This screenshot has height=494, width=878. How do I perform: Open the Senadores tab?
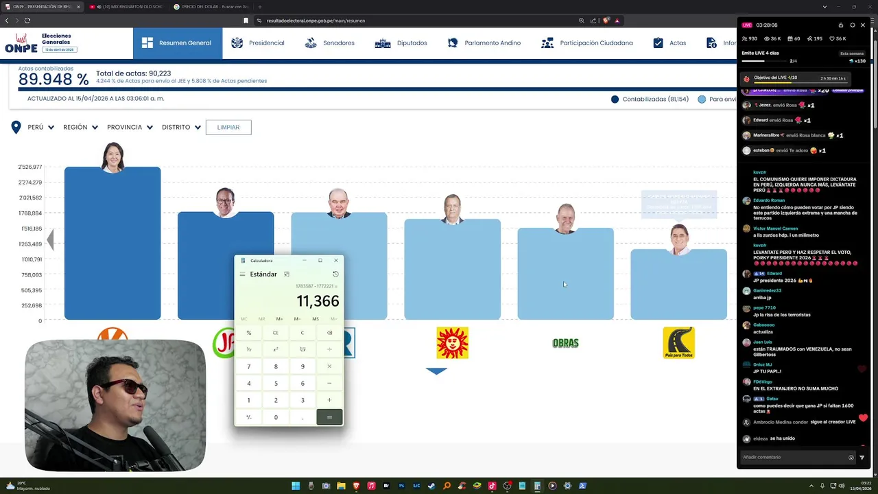[x=329, y=43]
